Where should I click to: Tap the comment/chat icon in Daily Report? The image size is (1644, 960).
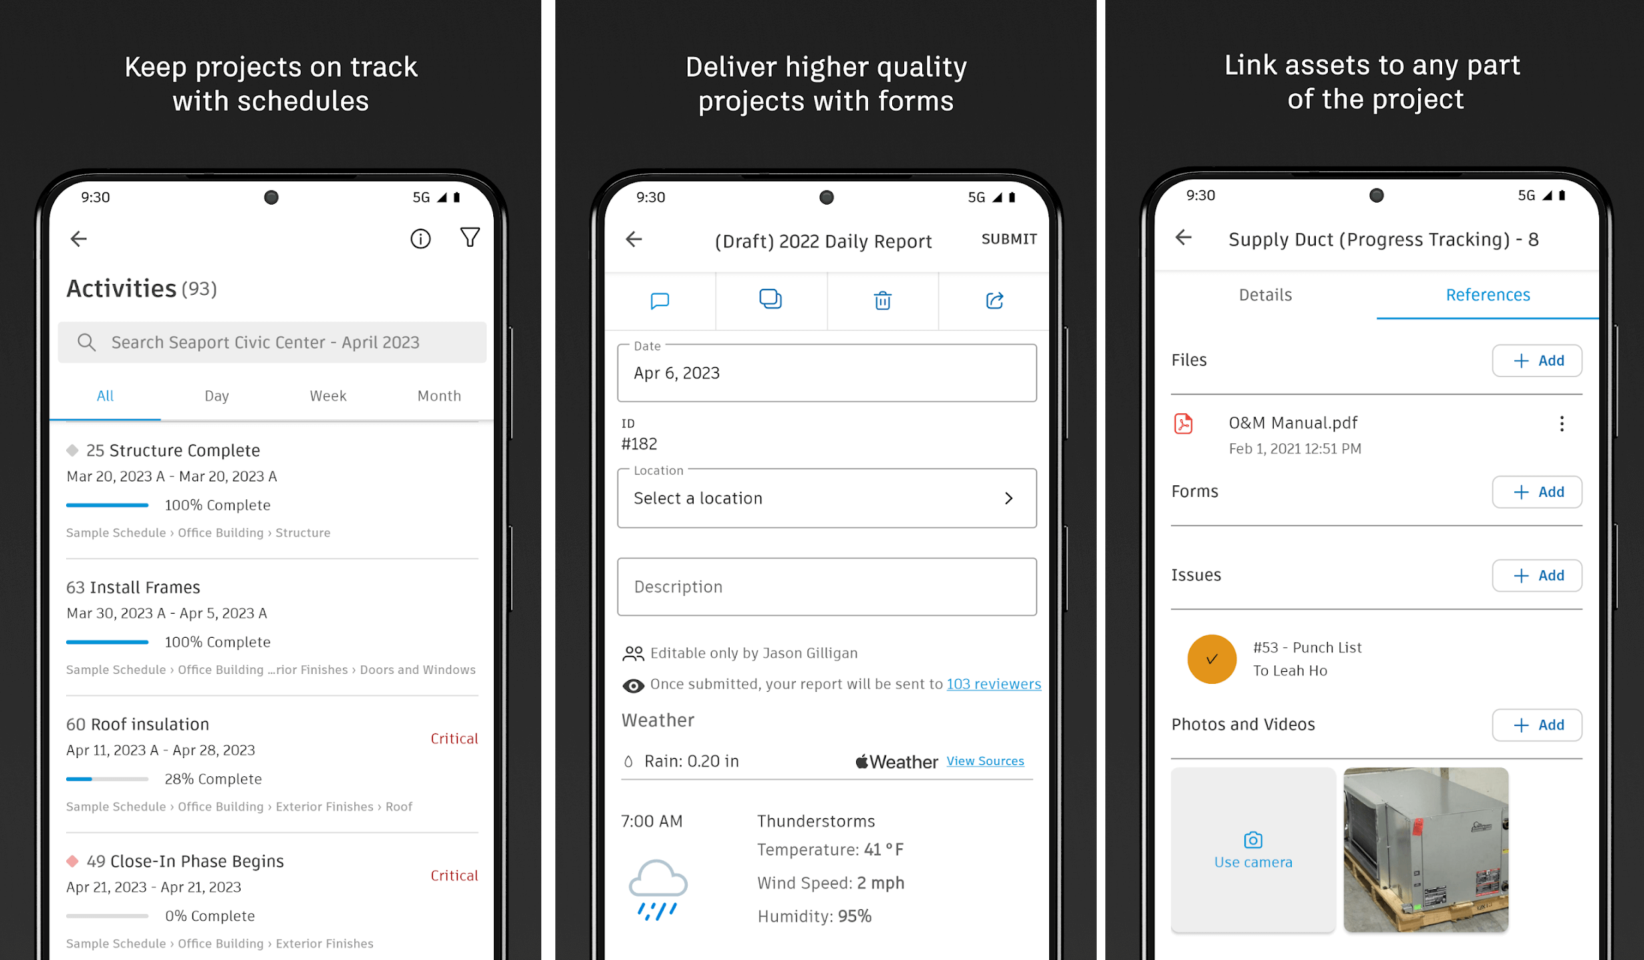point(659,302)
